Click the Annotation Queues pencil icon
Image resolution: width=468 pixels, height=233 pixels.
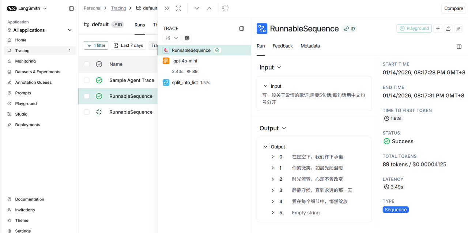(10, 82)
